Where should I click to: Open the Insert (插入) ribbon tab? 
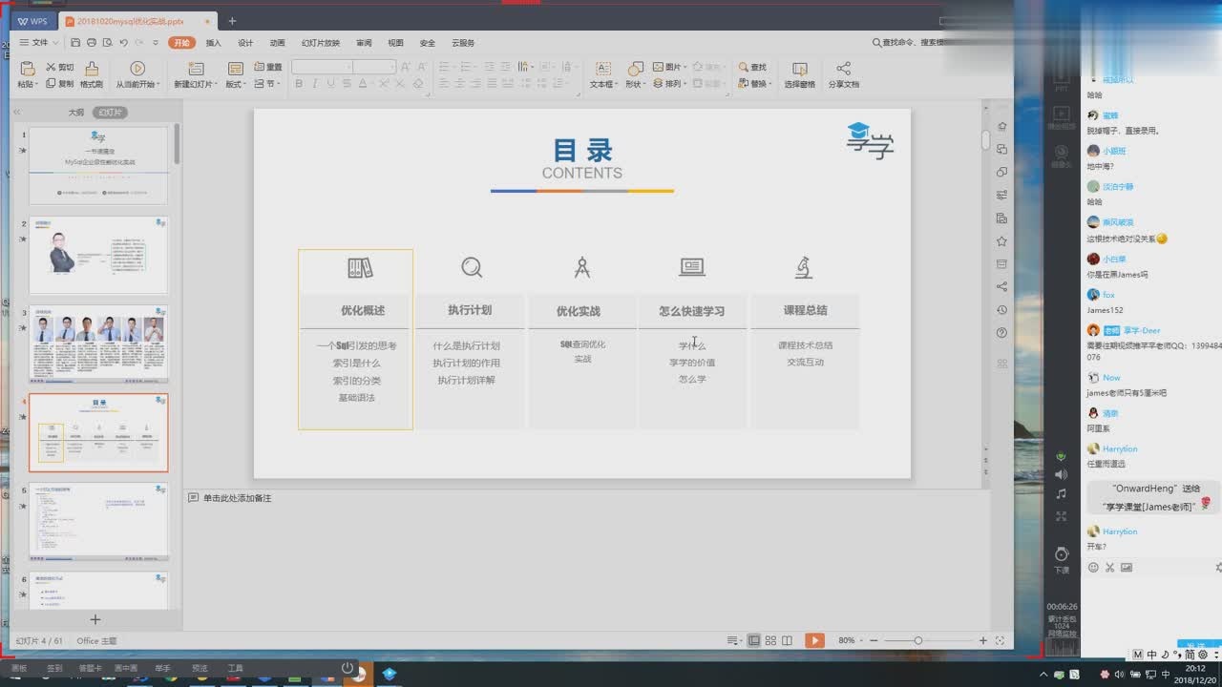click(214, 43)
